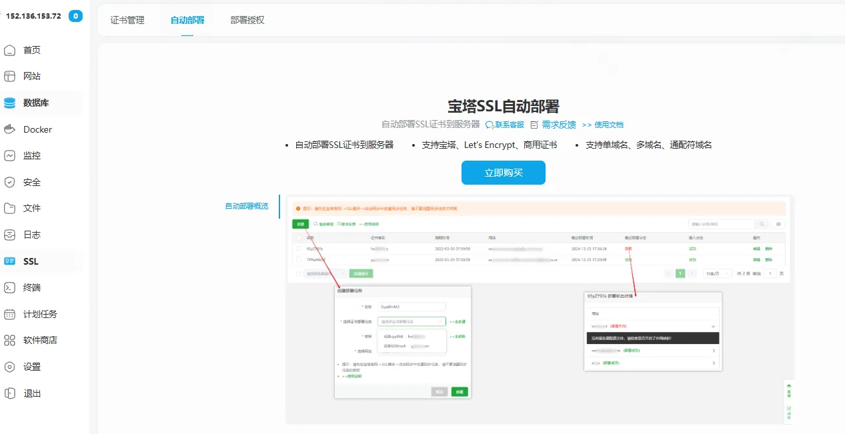Go to 网站 websites in sidebar
Screen dimensions: 845x434
coord(31,77)
